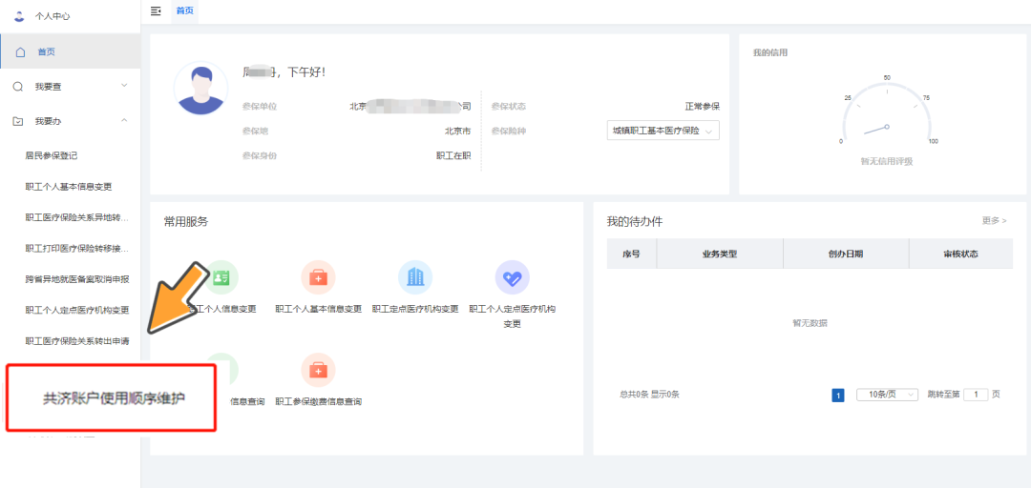Open sidebar item 职工打印医疗保险转移接…
This screenshot has height=488, width=1031.
[x=77, y=248]
